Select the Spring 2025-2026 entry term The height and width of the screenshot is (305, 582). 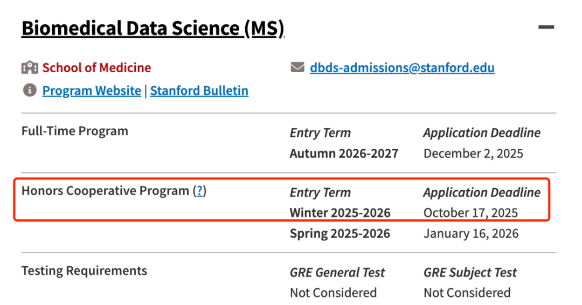pyautogui.click(x=340, y=233)
